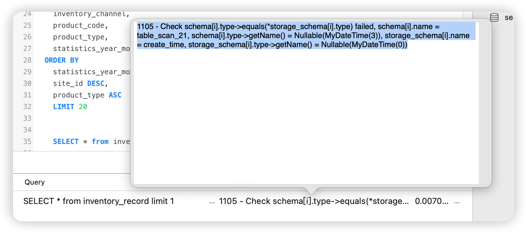Click the SELECT keyword on line 35
Image resolution: width=526 pixels, height=233 pixels.
pyautogui.click(x=66, y=142)
